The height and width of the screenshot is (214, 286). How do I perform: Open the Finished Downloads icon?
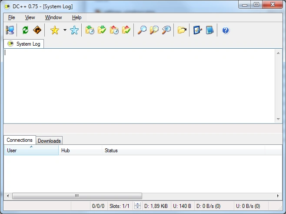(x=102, y=30)
